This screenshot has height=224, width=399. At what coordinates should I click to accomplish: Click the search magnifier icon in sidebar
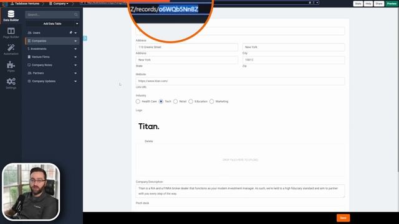pos(76,14)
